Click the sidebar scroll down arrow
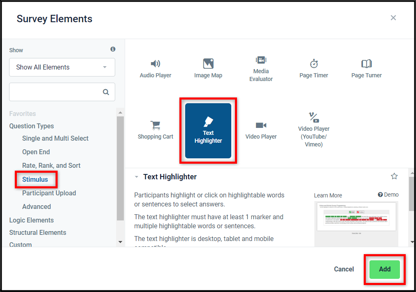The image size is (416, 292). pos(120,242)
